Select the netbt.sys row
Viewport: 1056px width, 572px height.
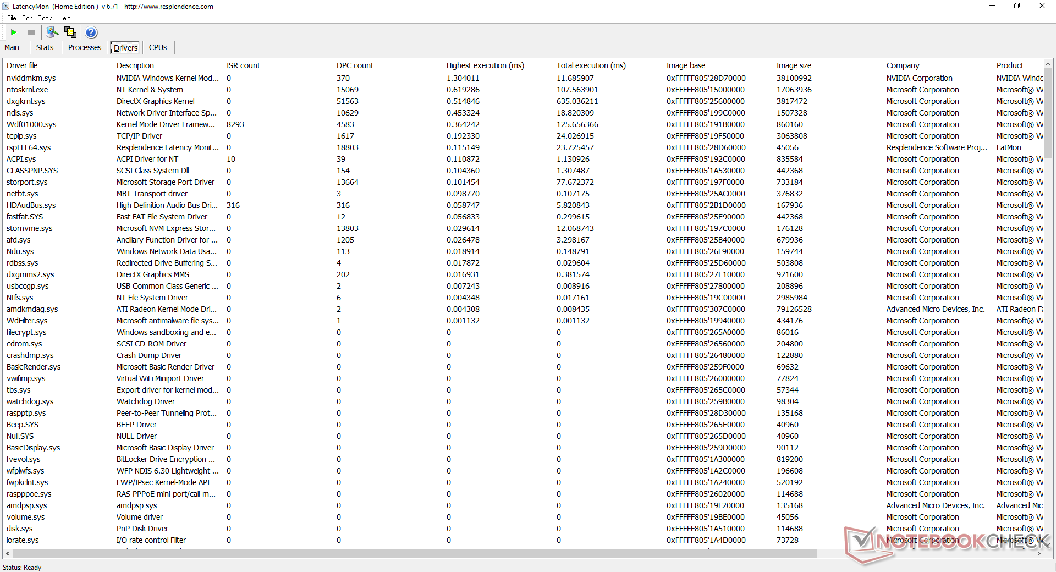(524, 194)
